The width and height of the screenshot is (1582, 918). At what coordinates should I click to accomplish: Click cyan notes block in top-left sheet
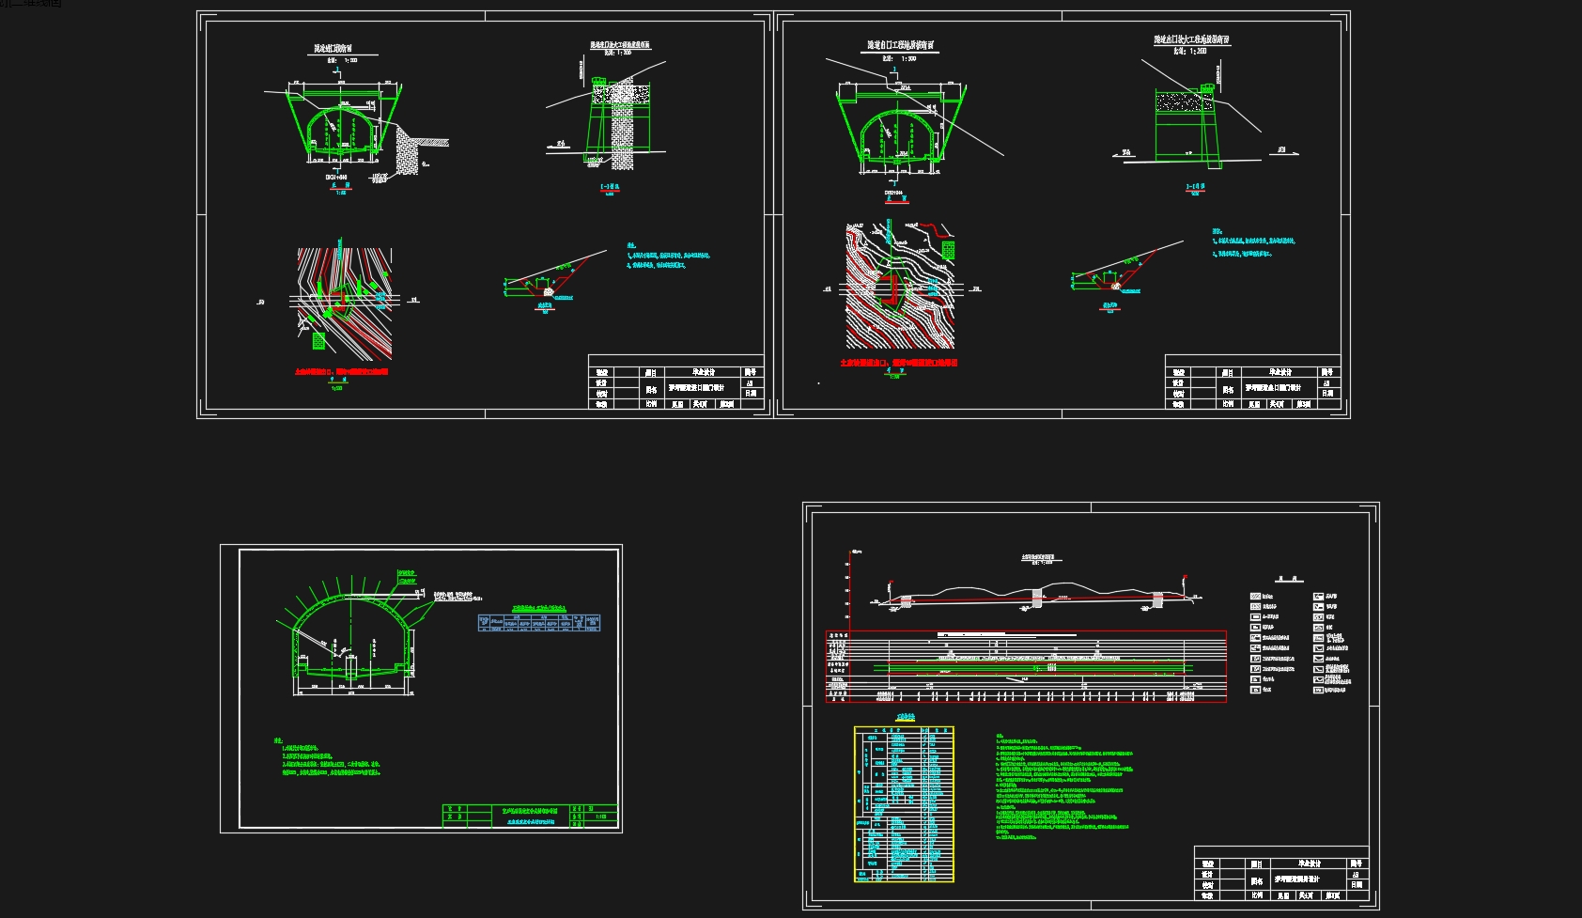coord(668,256)
